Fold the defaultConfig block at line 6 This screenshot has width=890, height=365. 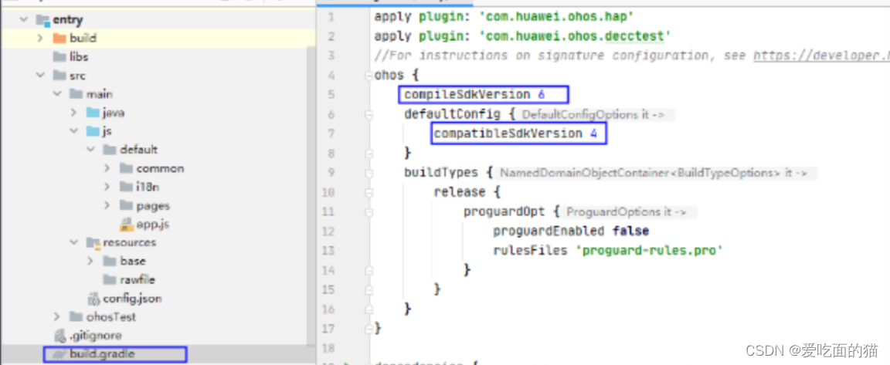369,114
